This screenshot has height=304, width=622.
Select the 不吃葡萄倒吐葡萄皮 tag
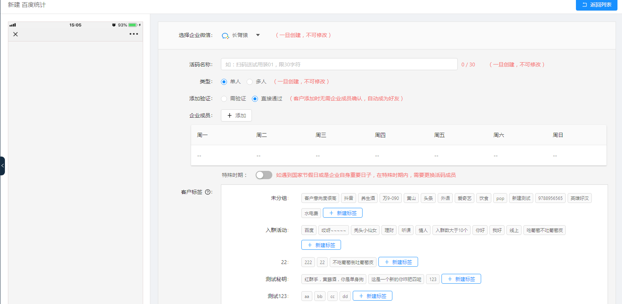pos(353,263)
